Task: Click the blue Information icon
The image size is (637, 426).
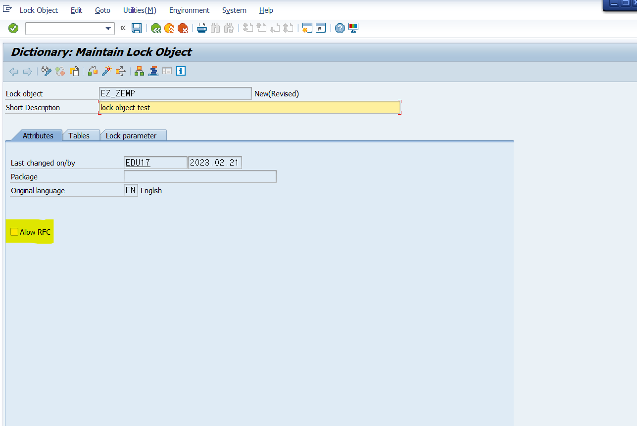Action: click(x=181, y=71)
